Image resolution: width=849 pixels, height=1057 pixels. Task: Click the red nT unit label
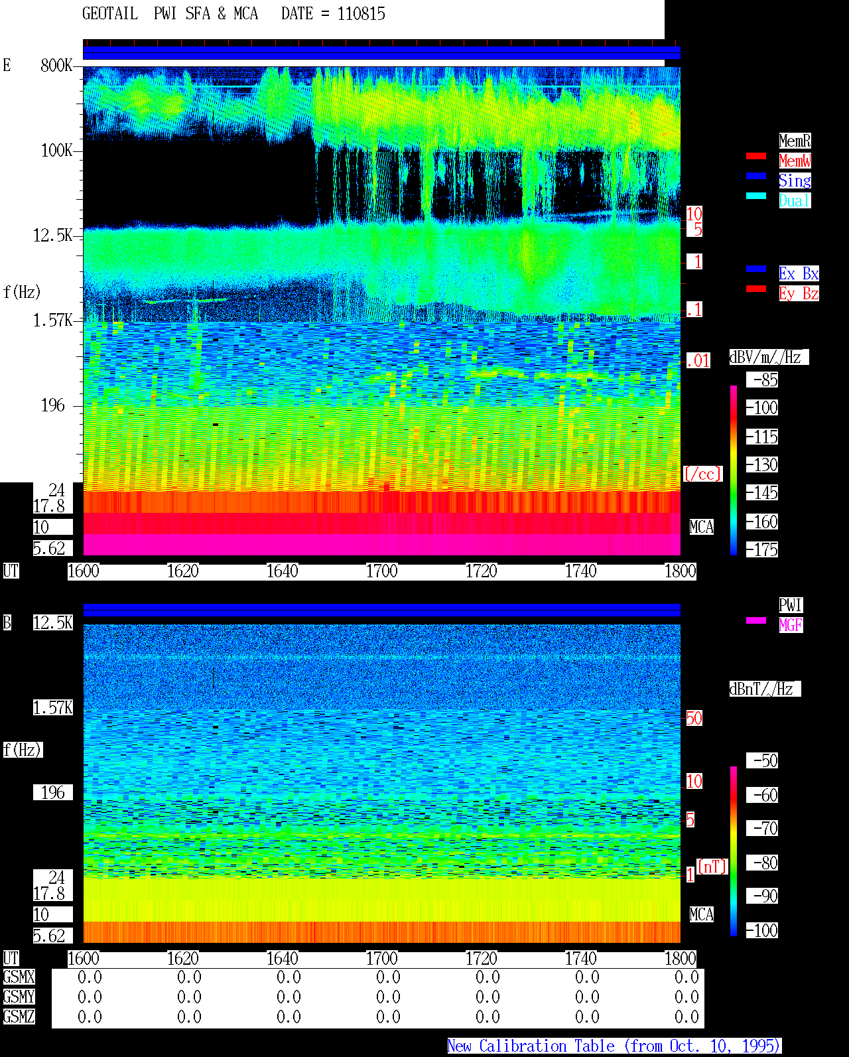(x=712, y=867)
